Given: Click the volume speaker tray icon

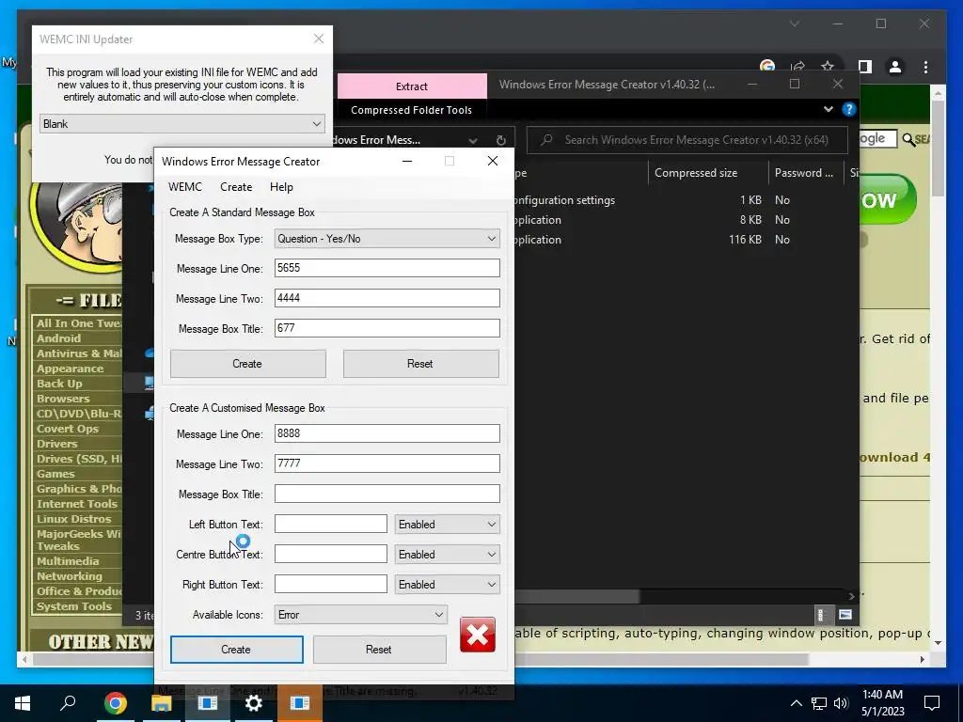Looking at the screenshot, I should [841, 703].
